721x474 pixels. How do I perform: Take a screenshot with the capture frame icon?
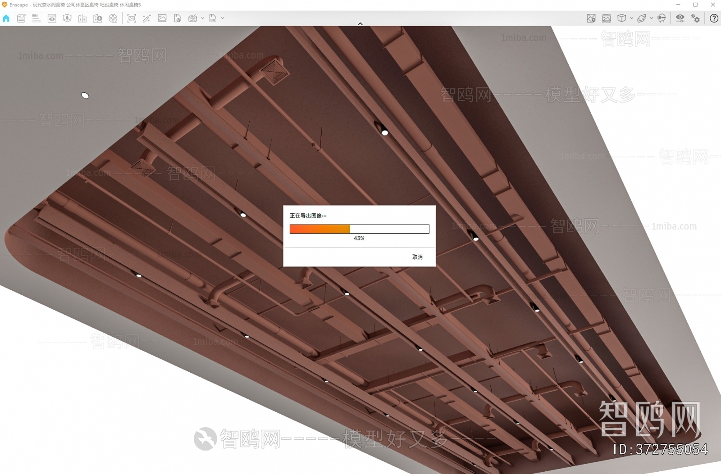click(x=131, y=18)
